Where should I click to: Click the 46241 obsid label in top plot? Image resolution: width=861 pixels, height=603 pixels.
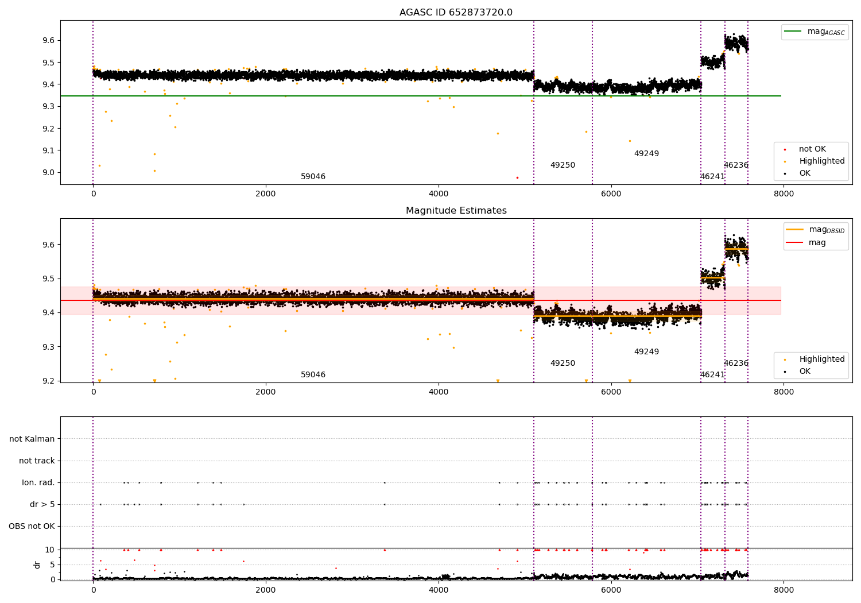712,177
